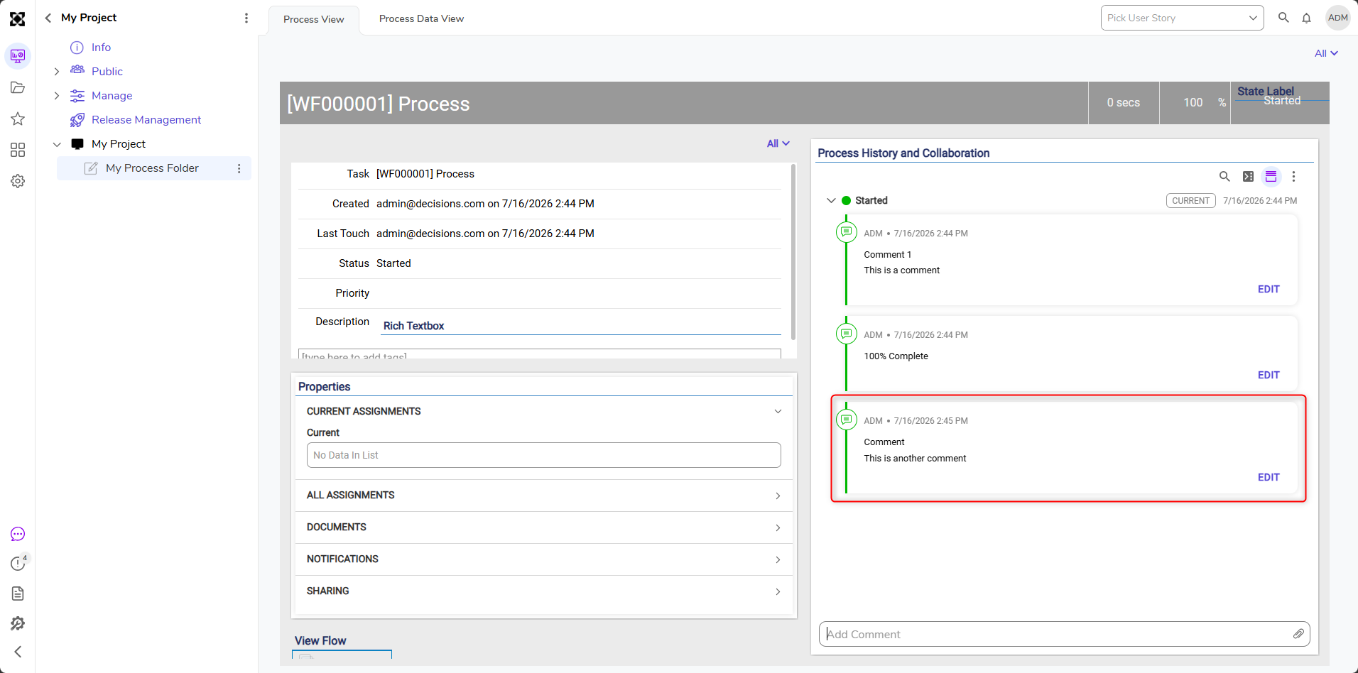Screen dimensions: 1358x673
Task: Click comment bubble icon for 100% Complete entry
Action: click(847, 334)
